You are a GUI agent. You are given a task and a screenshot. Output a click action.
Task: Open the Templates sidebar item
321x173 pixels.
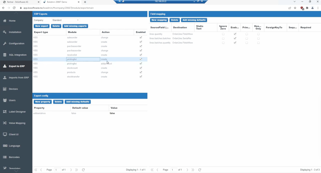point(16,169)
